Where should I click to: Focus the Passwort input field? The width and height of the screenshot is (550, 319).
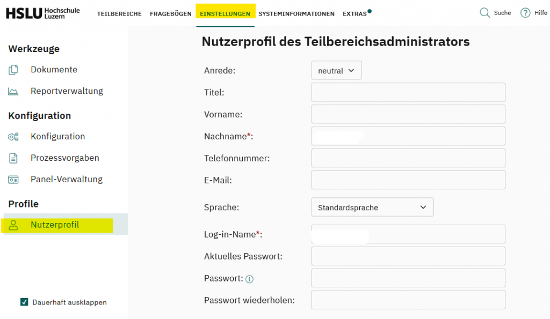pyautogui.click(x=408, y=278)
